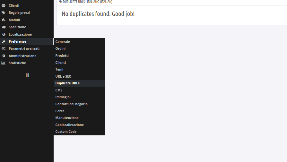Viewport: 287px width, 162px height.
Task: Select Manutenzione from the submenu
Action: click(x=67, y=118)
